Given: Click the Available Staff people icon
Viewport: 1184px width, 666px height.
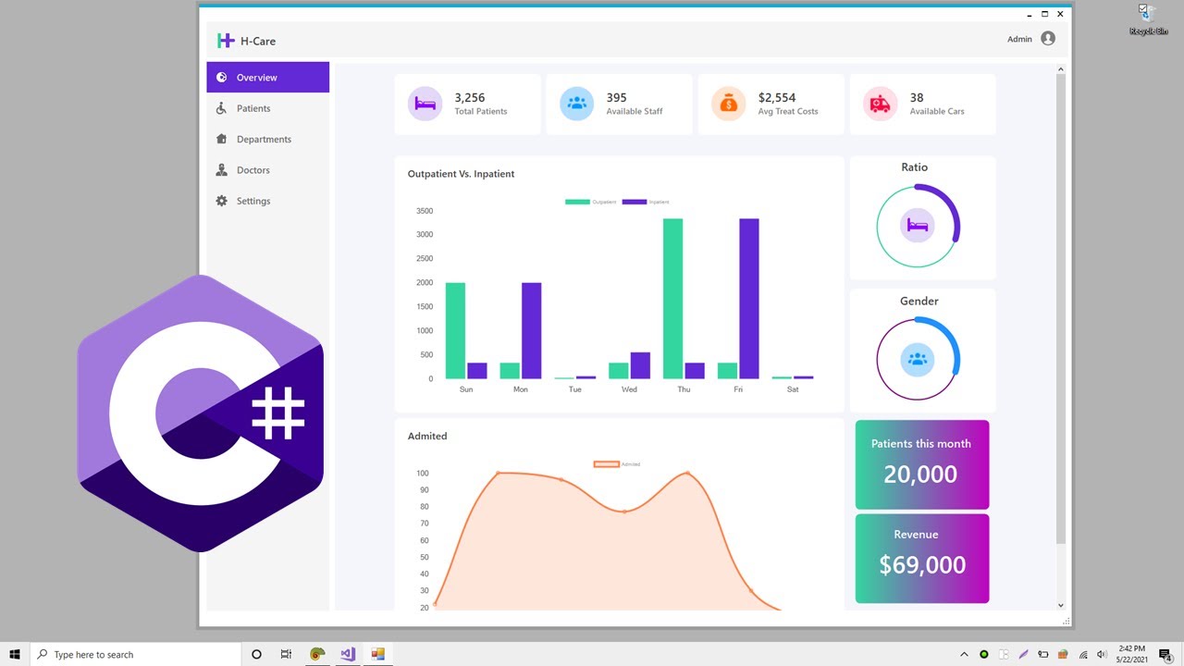Looking at the screenshot, I should coord(577,104).
